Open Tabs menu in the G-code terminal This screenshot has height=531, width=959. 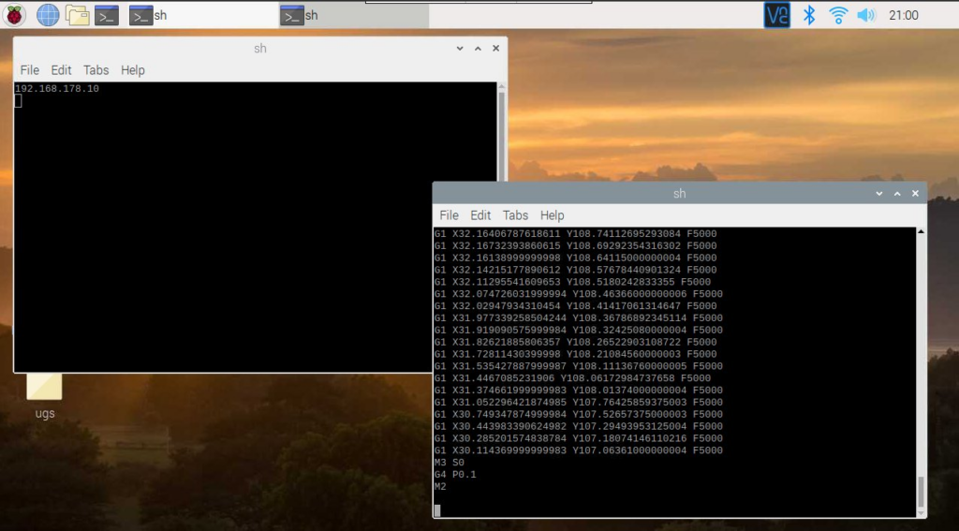(515, 215)
